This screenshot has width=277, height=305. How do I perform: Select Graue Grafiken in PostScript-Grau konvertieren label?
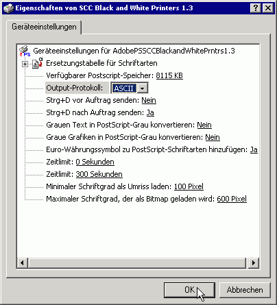[125, 137]
